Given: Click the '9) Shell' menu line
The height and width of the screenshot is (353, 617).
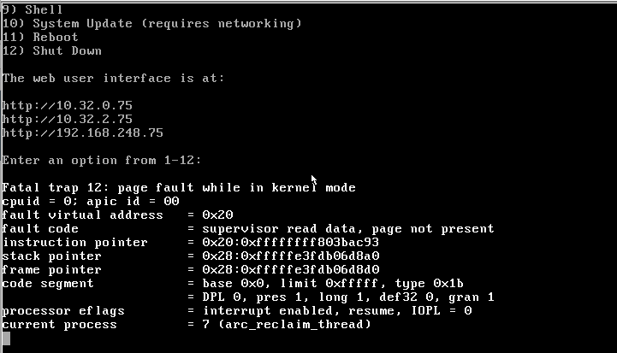Looking at the screenshot, I should (x=33, y=9).
